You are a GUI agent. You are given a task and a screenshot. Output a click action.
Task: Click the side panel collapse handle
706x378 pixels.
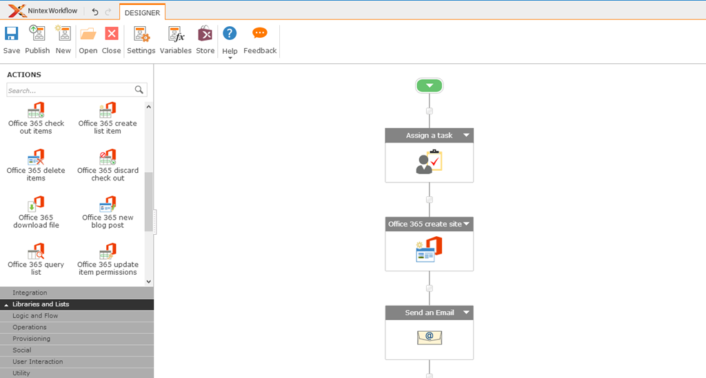pos(155,222)
